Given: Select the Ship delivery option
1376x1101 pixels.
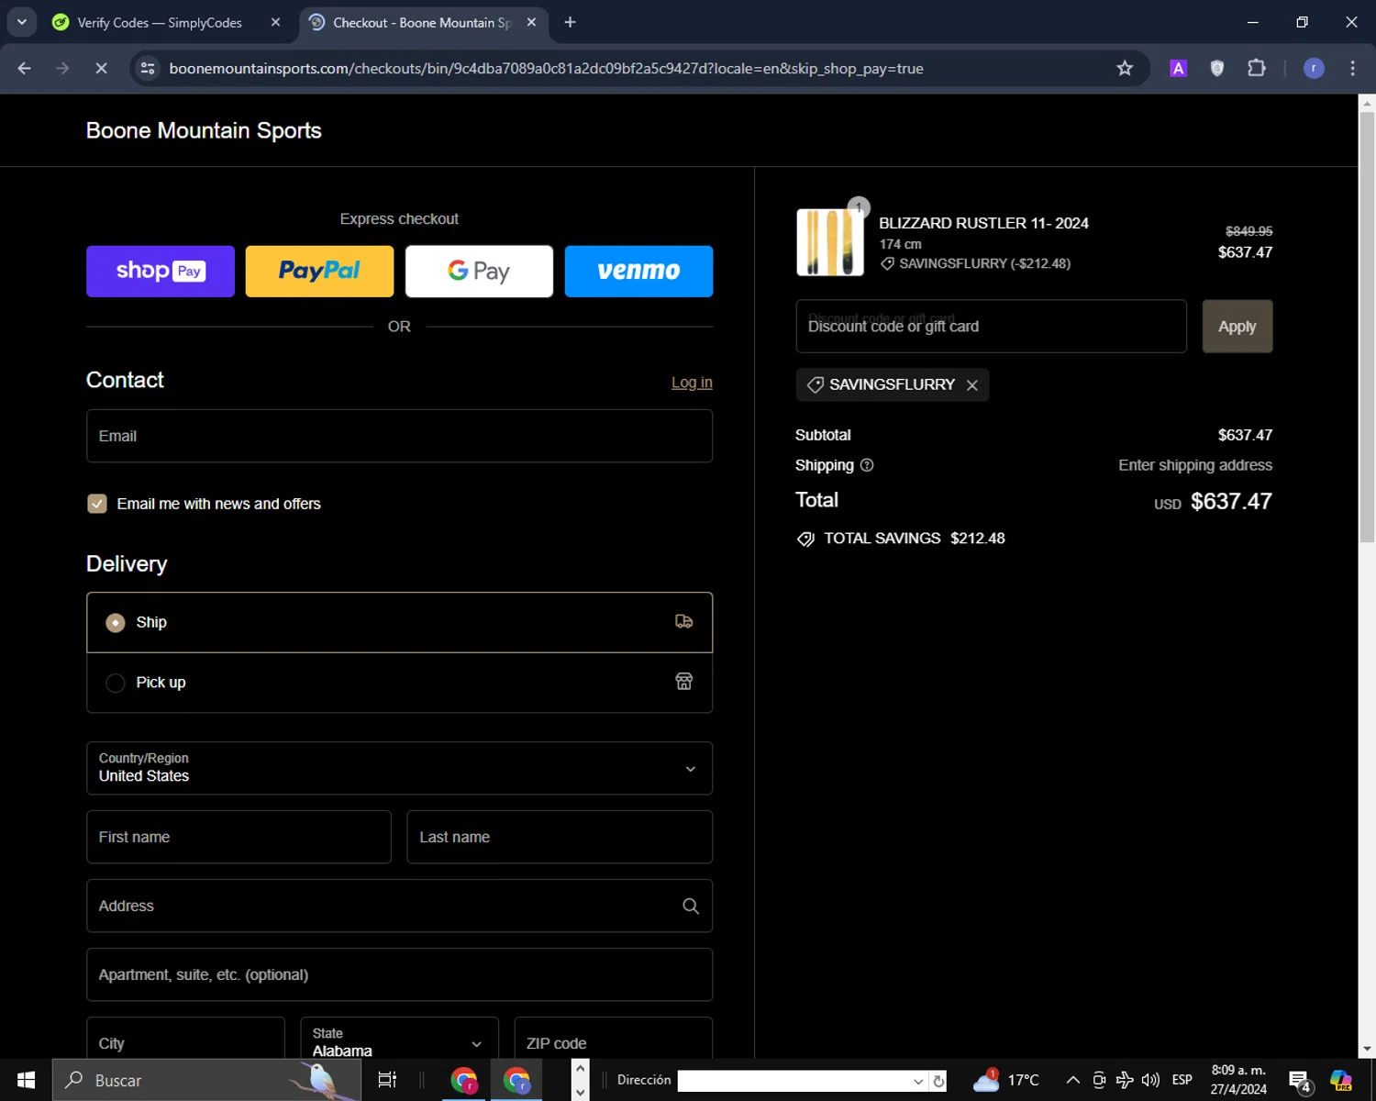Looking at the screenshot, I should [399, 622].
